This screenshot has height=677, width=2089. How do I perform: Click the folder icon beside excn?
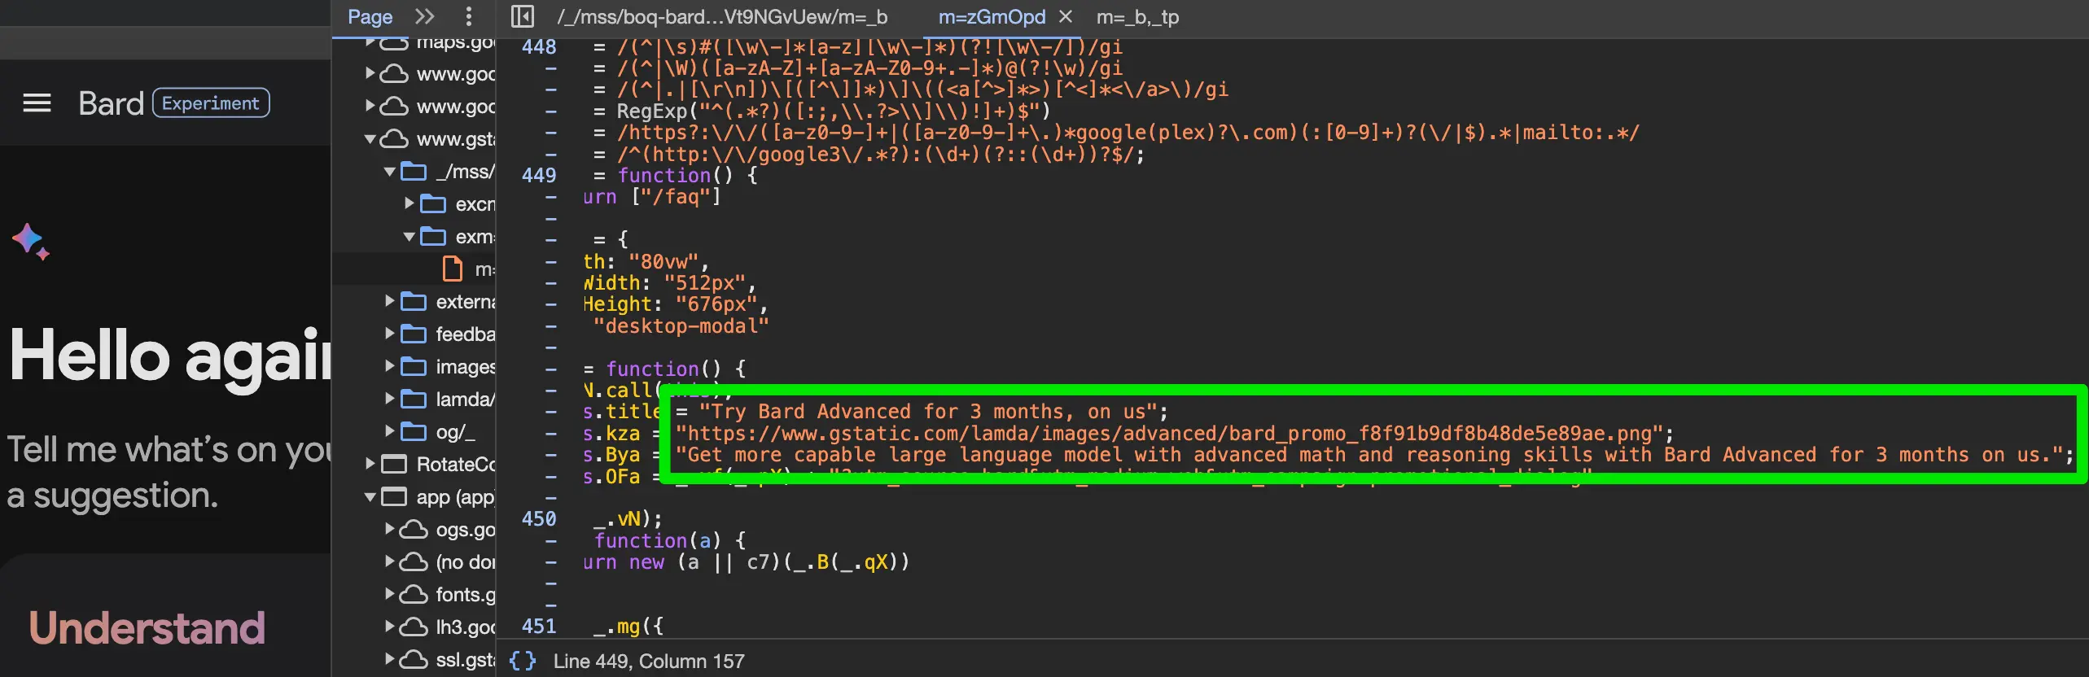433,204
